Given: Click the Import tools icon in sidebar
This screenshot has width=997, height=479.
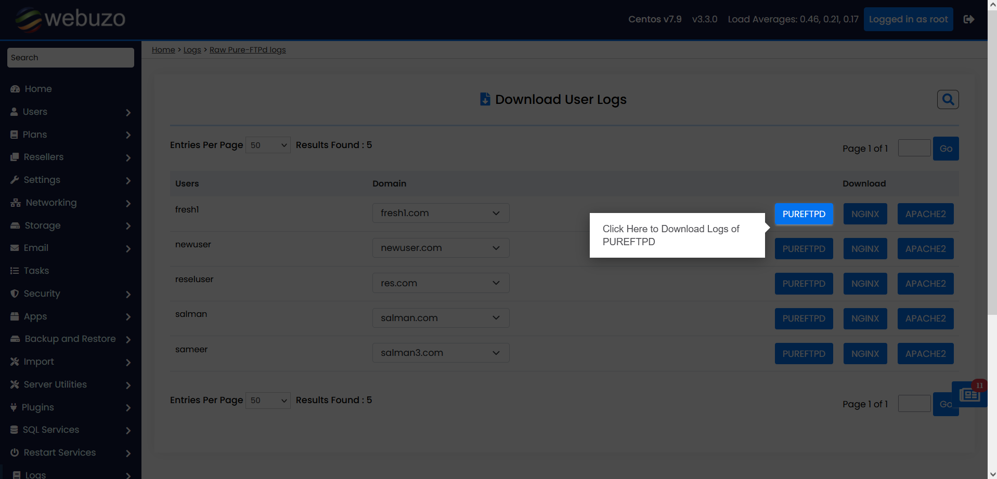Looking at the screenshot, I should click(x=15, y=362).
